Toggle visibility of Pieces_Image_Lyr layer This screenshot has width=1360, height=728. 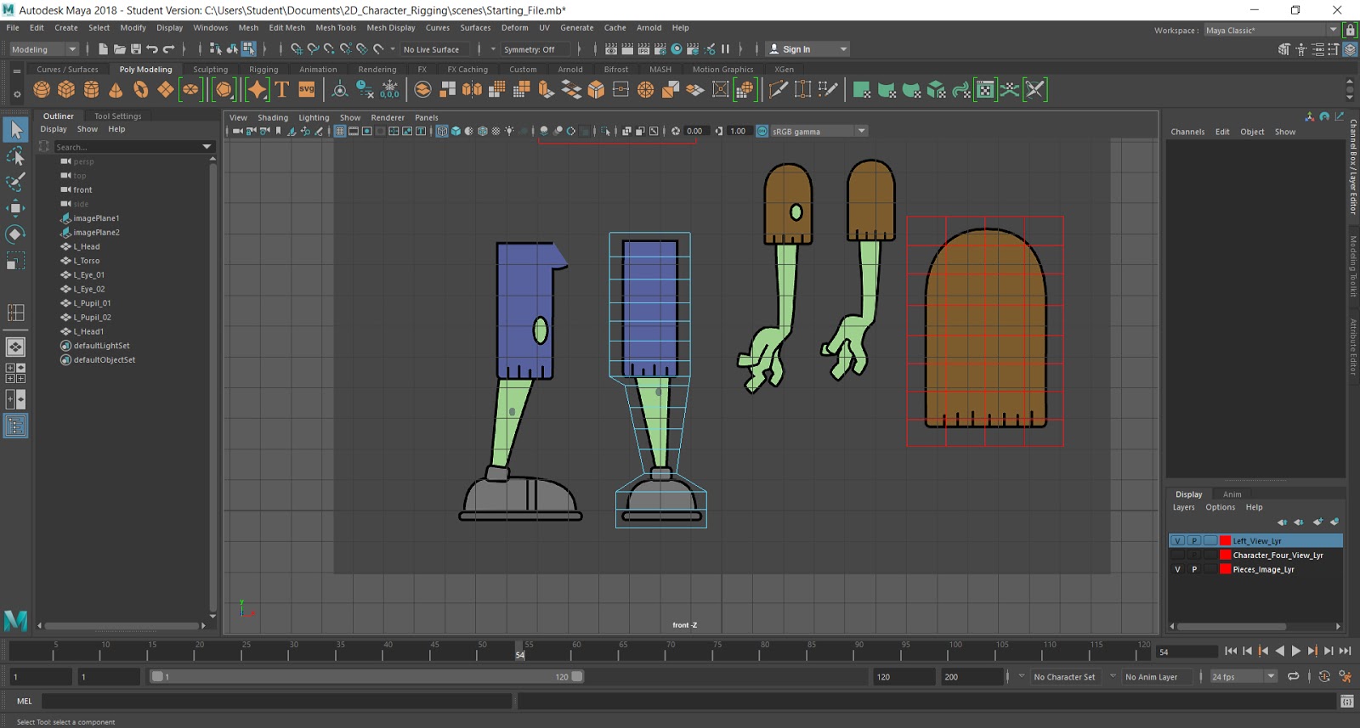[1177, 570]
